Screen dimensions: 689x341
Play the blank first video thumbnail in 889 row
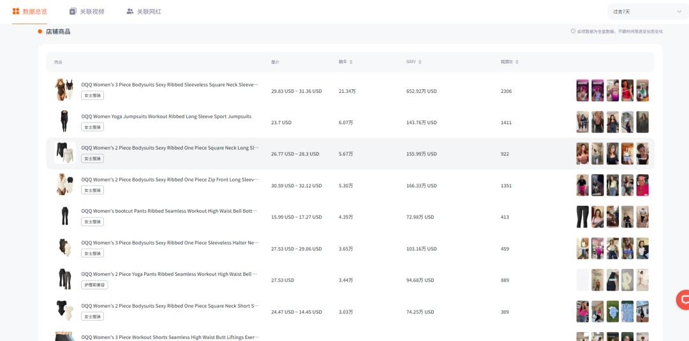582,280
